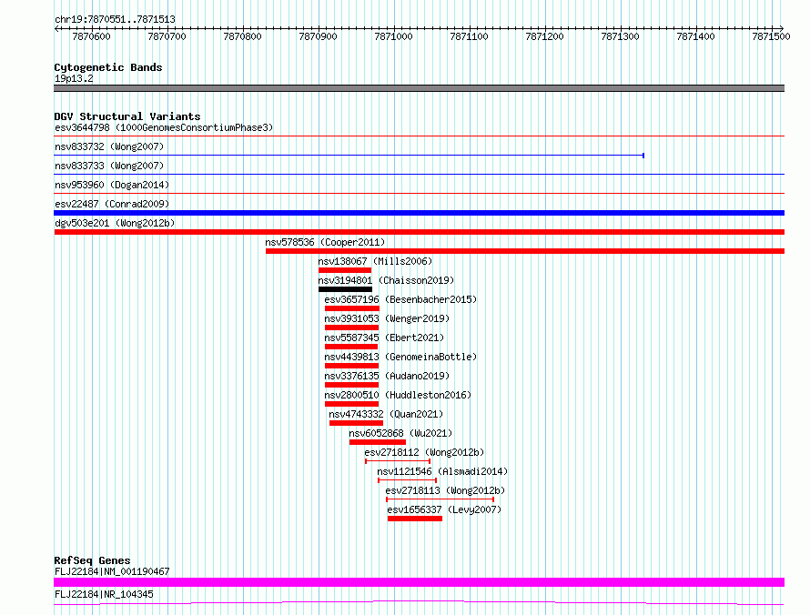Click ruler position 7871000
The image size is (810, 615).
(394, 36)
